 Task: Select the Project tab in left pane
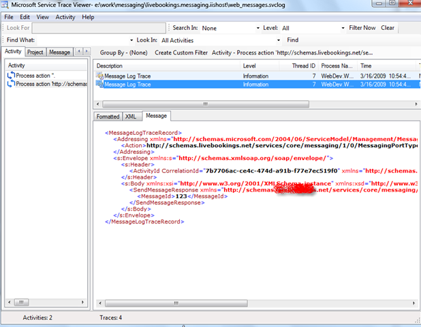pos(35,52)
